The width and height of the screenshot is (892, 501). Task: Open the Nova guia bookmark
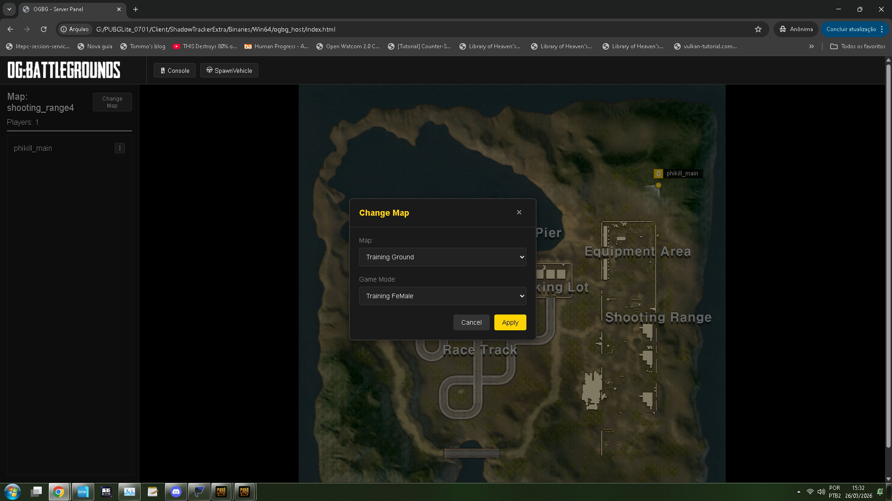pos(95,46)
